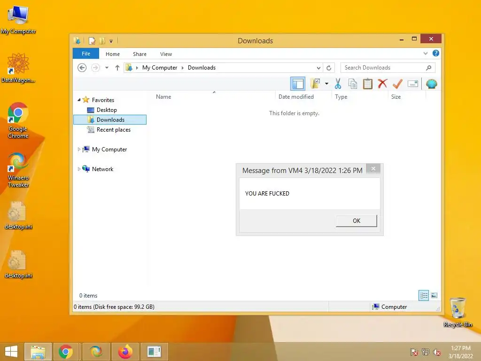Select My Computer in navigation pane
This screenshot has height=361, width=481.
[109, 149]
